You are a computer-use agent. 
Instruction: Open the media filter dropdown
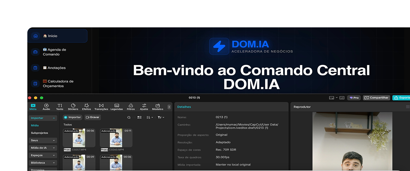point(161,117)
